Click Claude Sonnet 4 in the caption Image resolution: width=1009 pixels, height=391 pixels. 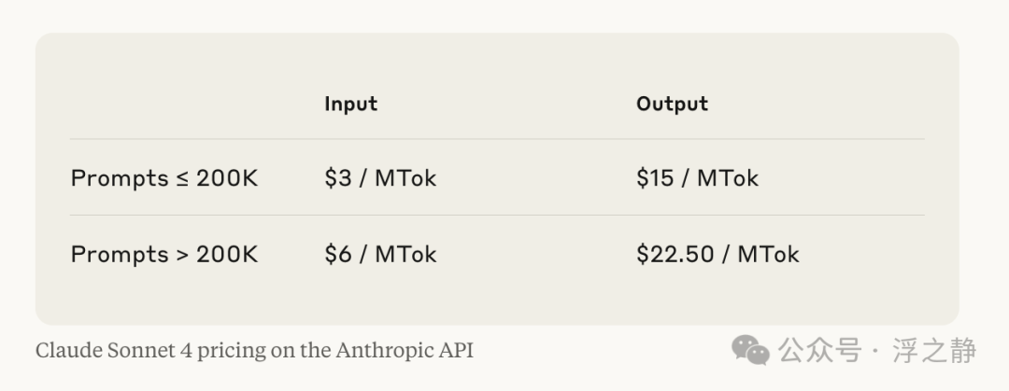[114, 351]
